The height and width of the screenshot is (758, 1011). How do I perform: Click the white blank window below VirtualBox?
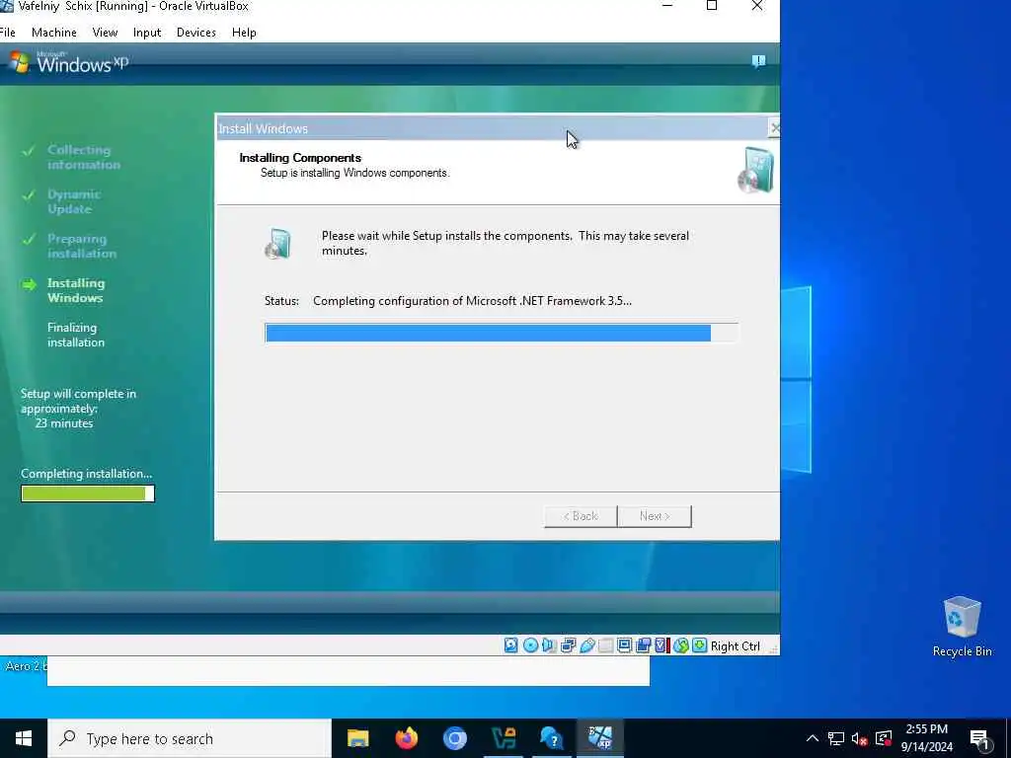tap(349, 671)
